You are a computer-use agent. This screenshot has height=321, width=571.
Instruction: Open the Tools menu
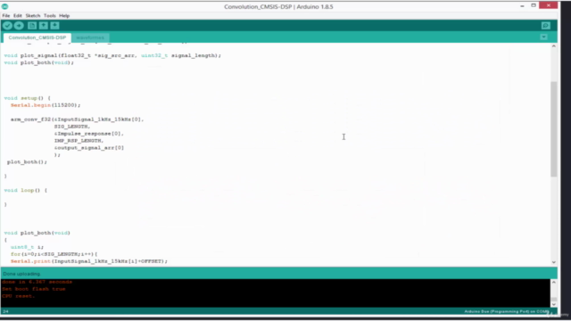[x=50, y=16]
